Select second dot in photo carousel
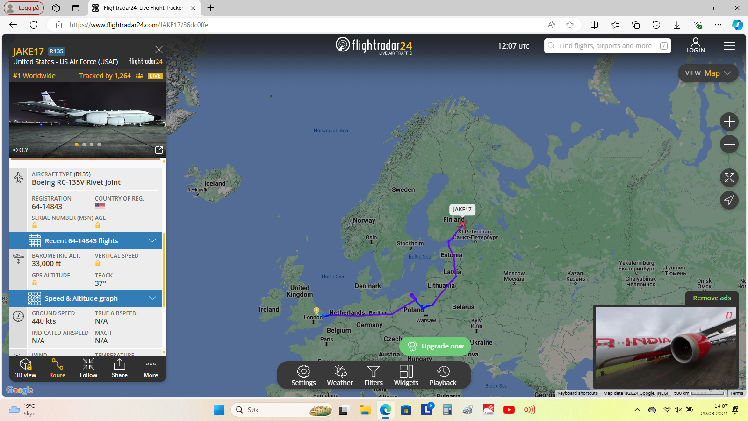748x421 pixels. (x=84, y=145)
